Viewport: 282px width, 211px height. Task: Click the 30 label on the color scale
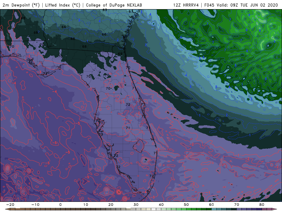pyautogui.click(x=136, y=205)
